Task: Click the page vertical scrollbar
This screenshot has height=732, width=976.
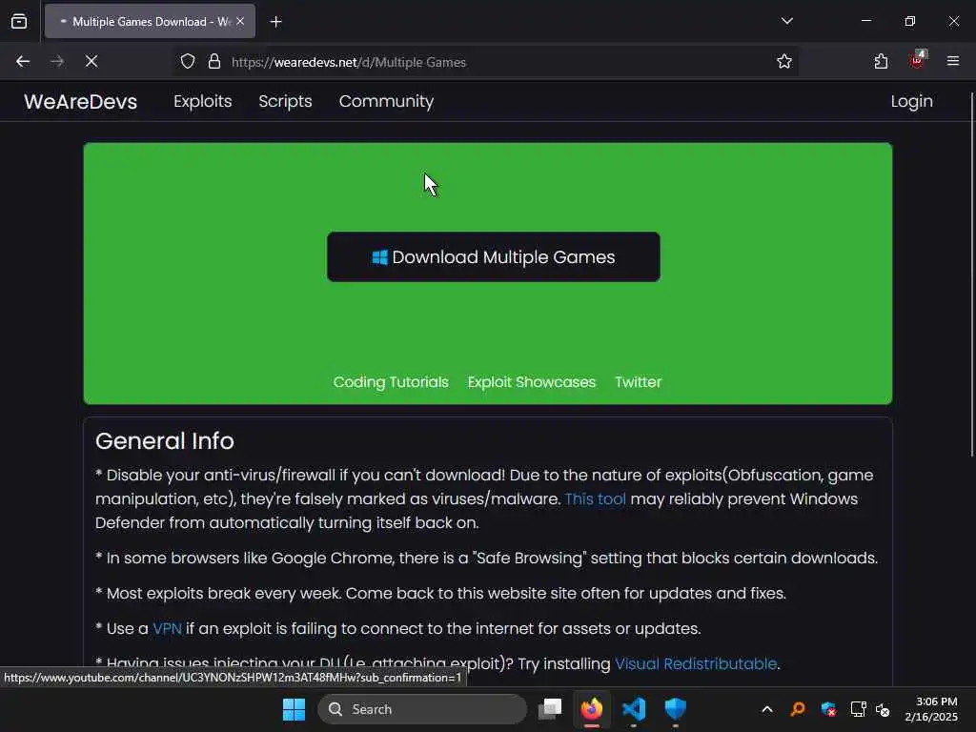Action: [971, 274]
